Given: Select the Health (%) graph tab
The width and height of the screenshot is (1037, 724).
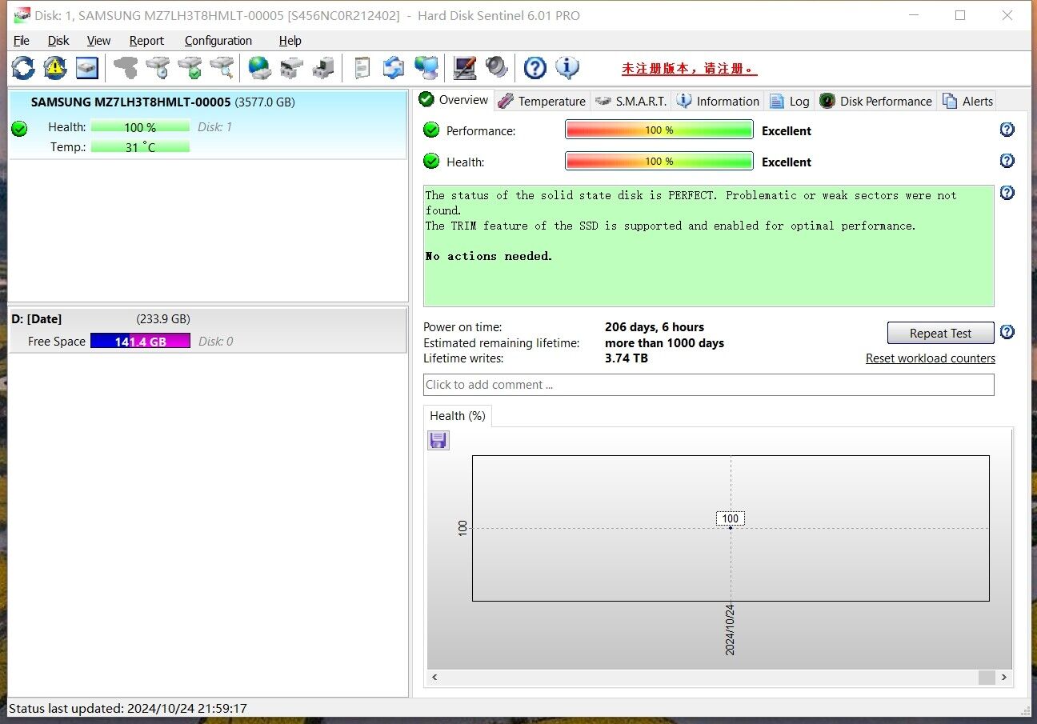Looking at the screenshot, I should pos(458,416).
